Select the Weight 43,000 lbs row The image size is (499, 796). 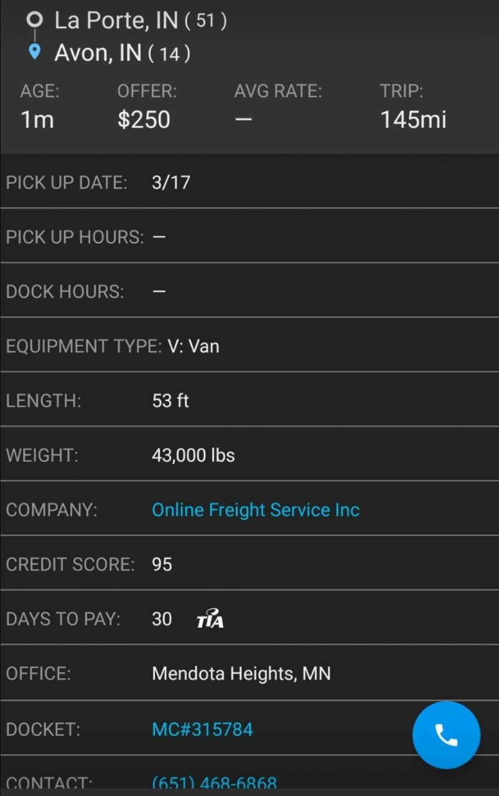pos(250,455)
